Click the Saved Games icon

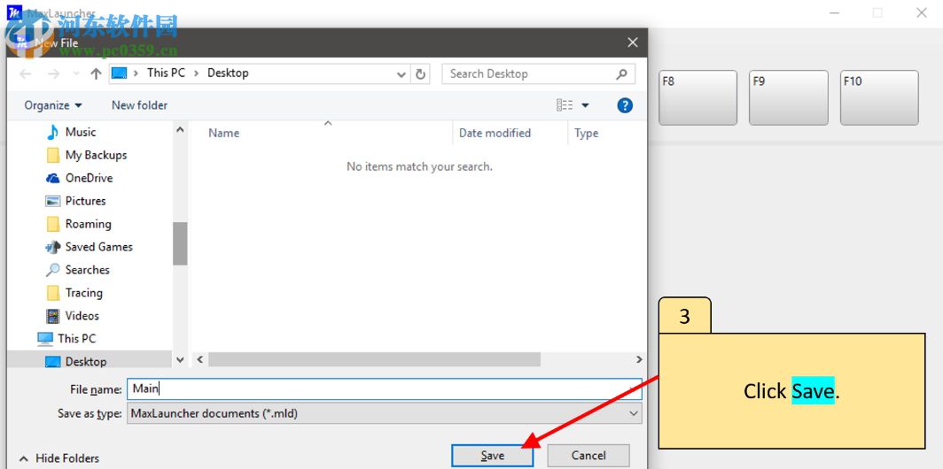pos(53,247)
